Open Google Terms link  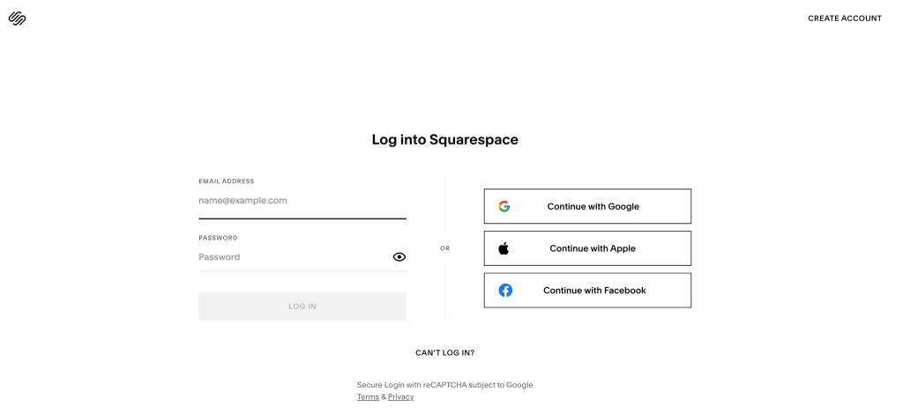(x=368, y=396)
